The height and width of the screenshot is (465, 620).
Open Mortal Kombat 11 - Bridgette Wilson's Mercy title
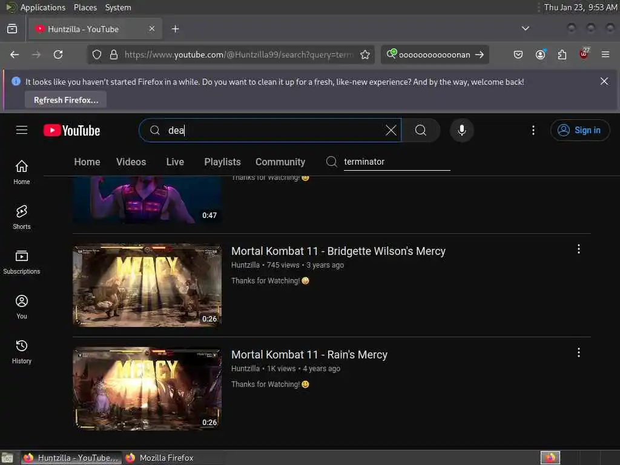click(338, 251)
